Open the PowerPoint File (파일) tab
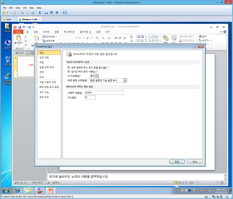Screen dimensions: 233x199 coord(18,32)
